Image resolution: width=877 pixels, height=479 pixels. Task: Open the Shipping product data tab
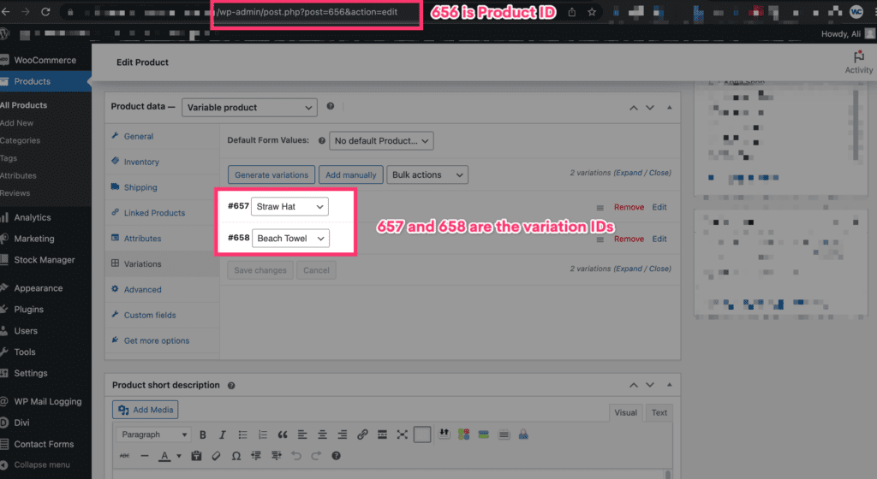tap(162, 187)
